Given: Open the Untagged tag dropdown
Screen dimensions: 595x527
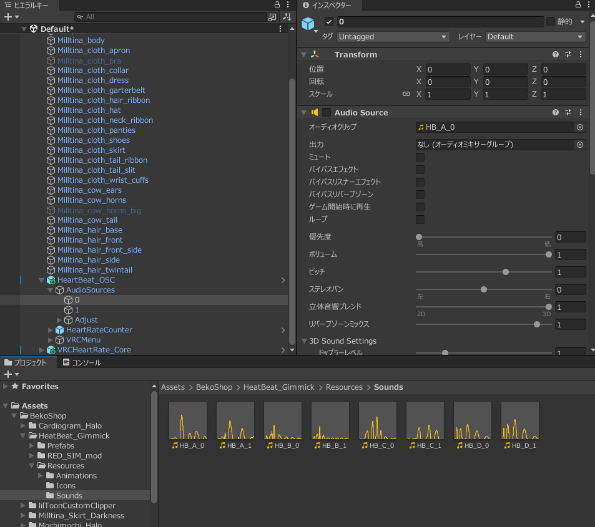Looking at the screenshot, I should (x=393, y=37).
